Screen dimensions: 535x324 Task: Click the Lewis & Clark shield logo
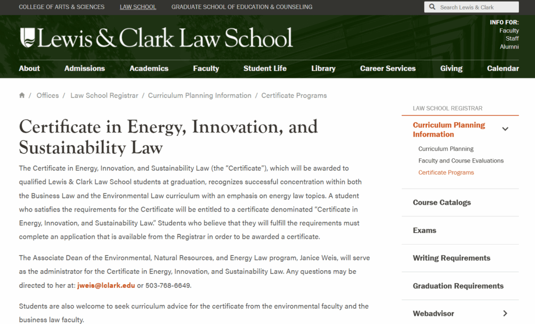[x=28, y=38]
